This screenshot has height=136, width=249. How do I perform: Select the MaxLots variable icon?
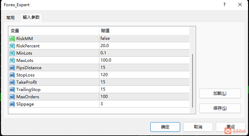coord(12,61)
